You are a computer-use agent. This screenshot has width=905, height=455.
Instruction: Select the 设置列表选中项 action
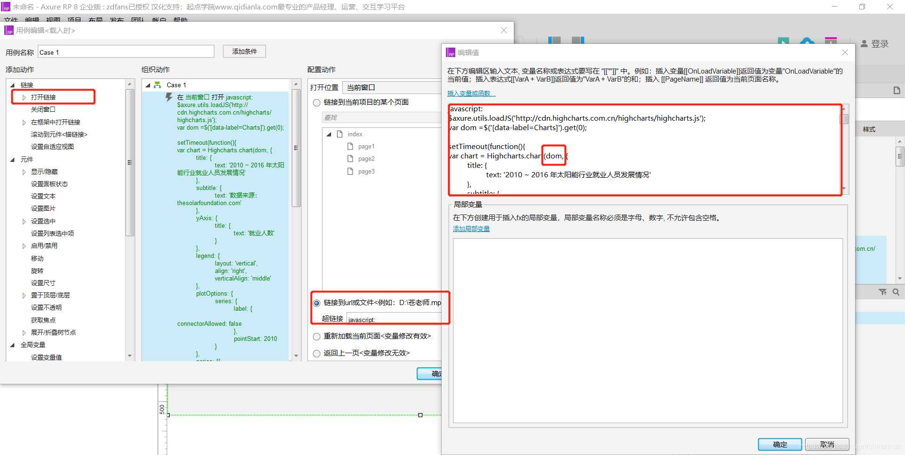52,233
